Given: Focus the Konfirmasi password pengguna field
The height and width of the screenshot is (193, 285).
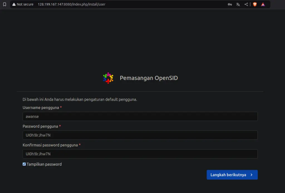Looking at the screenshot, I should pos(140,154).
